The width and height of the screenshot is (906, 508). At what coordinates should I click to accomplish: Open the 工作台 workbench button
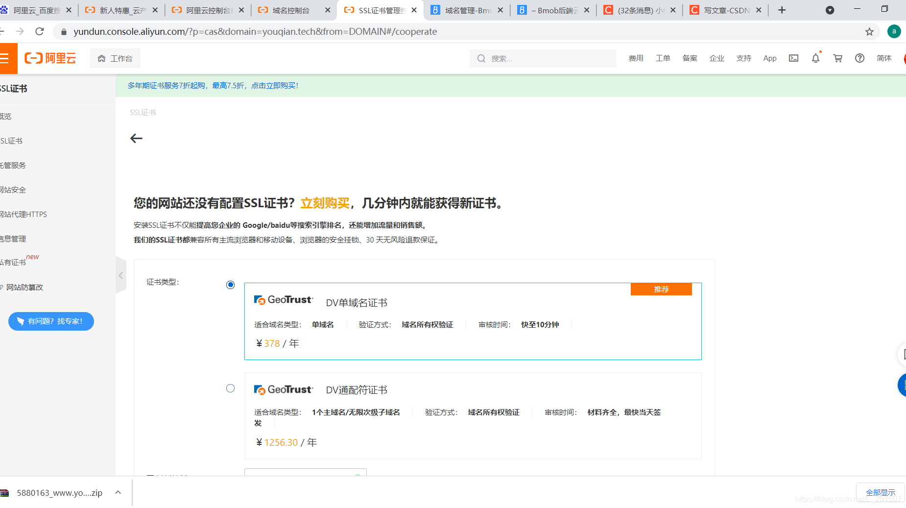point(115,58)
